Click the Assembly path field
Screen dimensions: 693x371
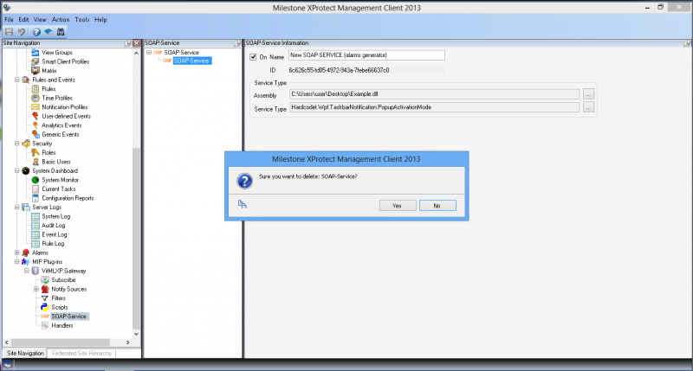(435, 94)
